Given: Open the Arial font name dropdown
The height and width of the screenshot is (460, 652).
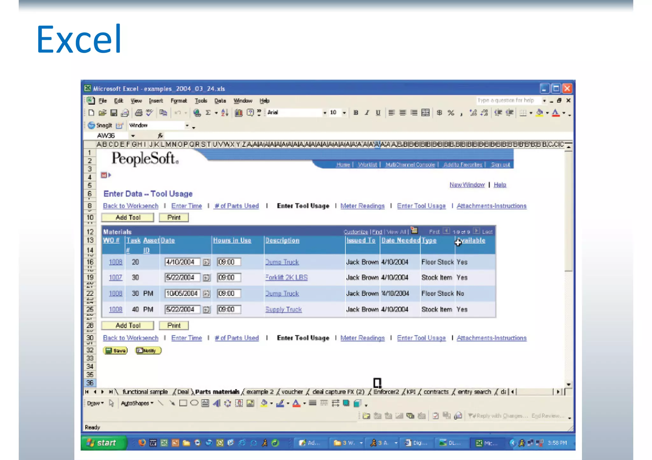Looking at the screenshot, I should point(324,113).
